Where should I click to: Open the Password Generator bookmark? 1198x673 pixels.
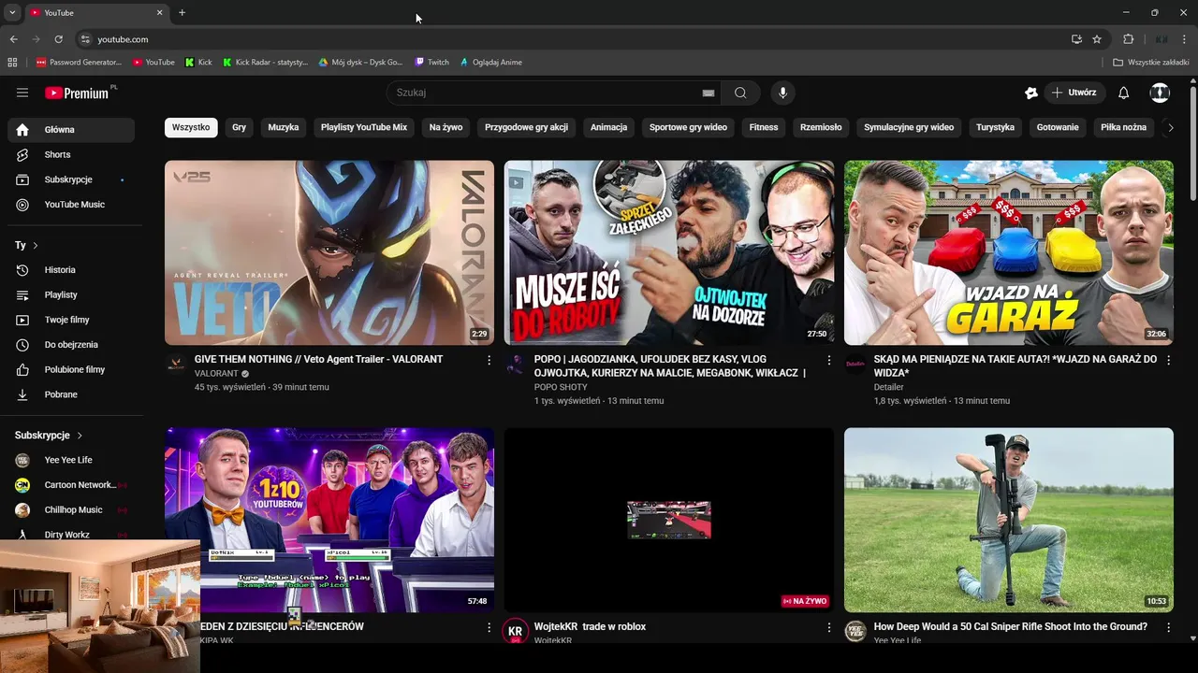click(79, 63)
